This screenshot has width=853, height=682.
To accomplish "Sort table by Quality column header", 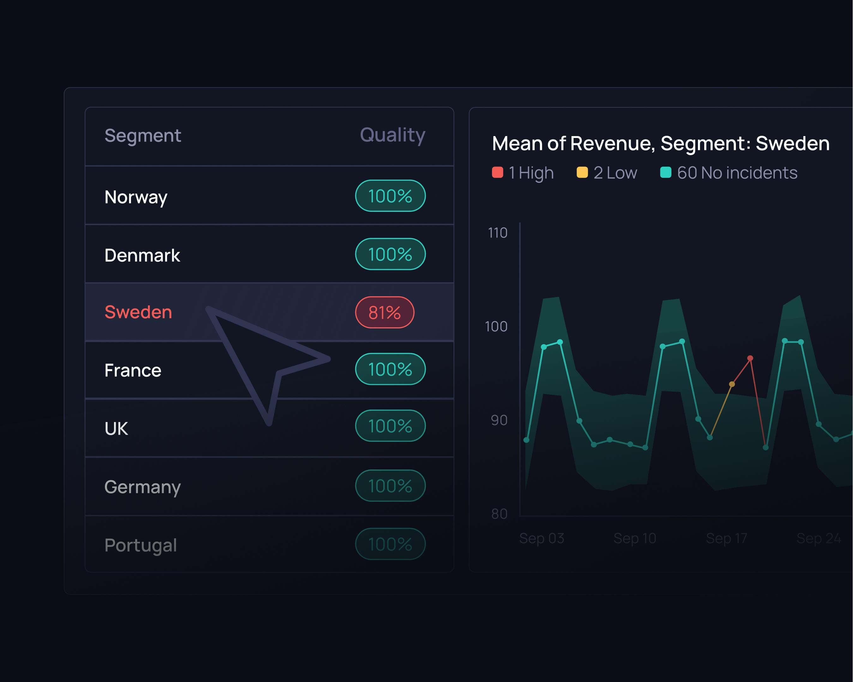I will tap(393, 135).
